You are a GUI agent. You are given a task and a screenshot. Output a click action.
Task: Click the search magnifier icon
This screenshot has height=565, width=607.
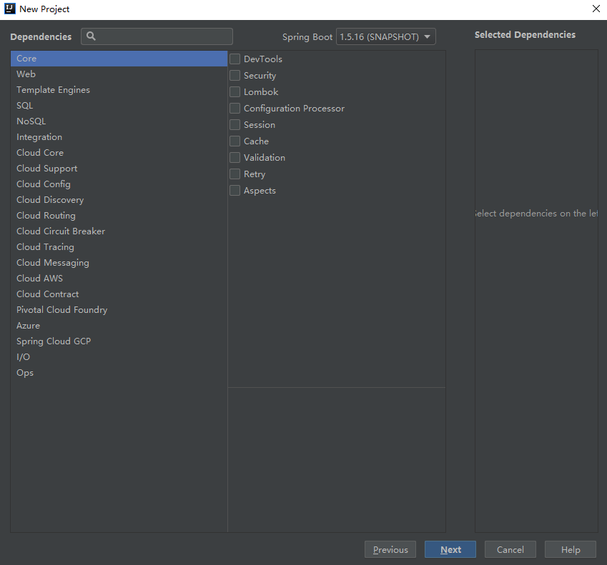coord(91,36)
